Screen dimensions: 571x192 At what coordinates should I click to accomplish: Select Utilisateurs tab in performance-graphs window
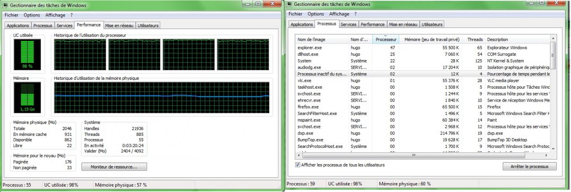tap(148, 26)
